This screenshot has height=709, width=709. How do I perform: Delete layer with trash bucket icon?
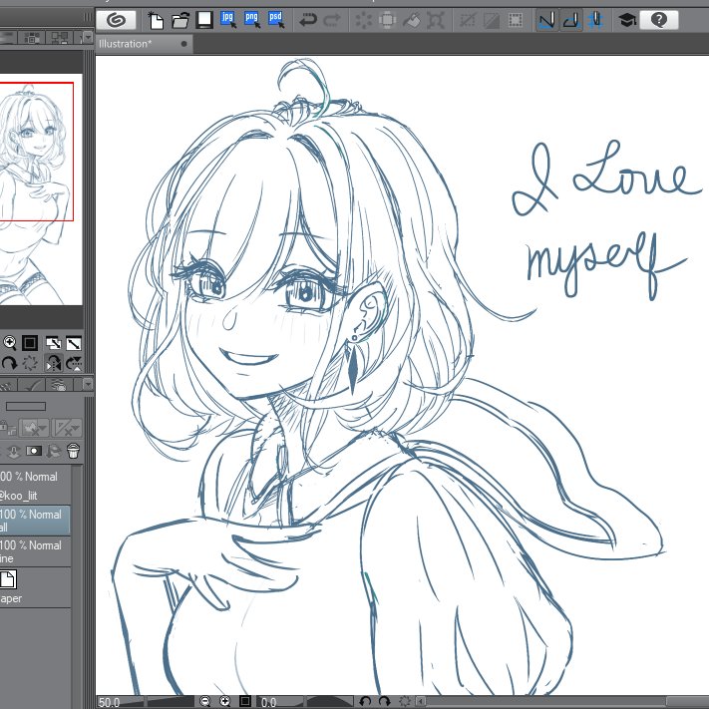click(x=73, y=451)
